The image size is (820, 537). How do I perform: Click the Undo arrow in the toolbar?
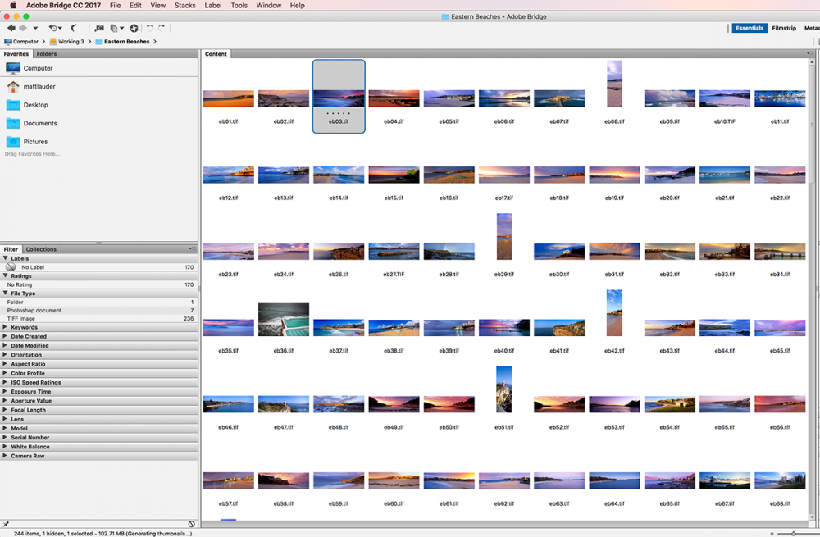[149, 27]
